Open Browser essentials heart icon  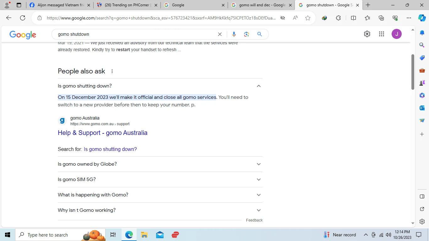point(395,18)
